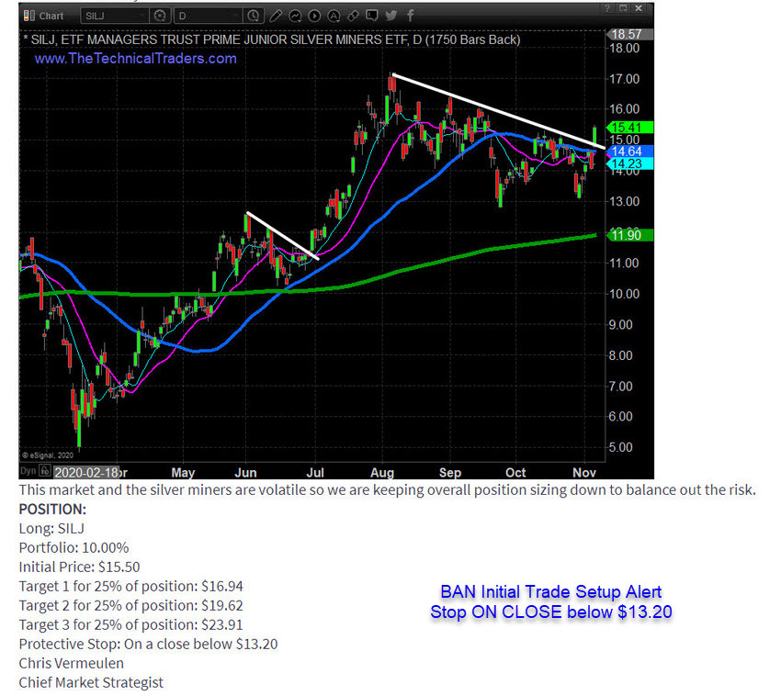The height and width of the screenshot is (696, 781).
Task: Share chart via Facebook icon
Action: pyautogui.click(x=411, y=16)
